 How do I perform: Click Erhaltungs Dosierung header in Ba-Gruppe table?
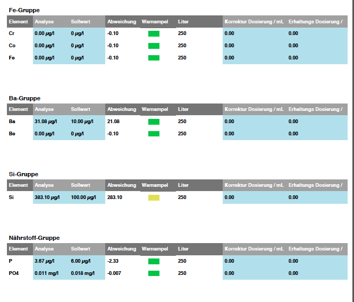click(316, 109)
